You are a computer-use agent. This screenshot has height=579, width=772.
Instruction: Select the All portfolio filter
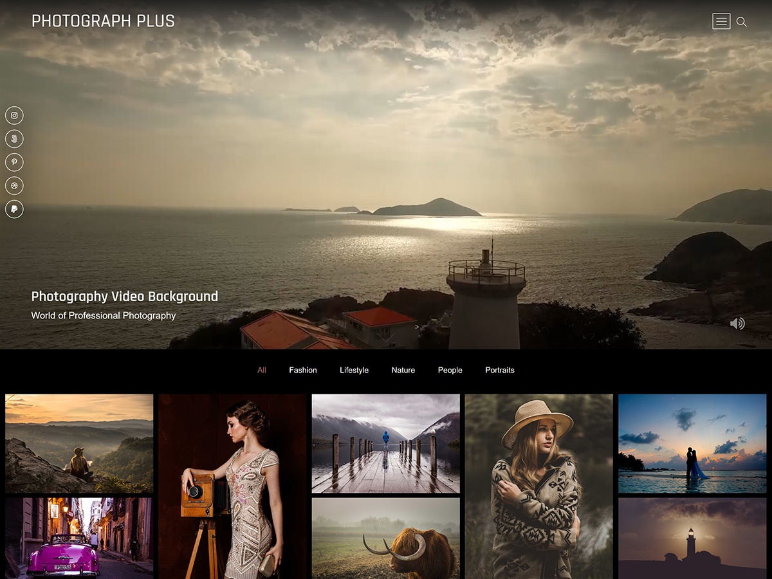coord(262,371)
